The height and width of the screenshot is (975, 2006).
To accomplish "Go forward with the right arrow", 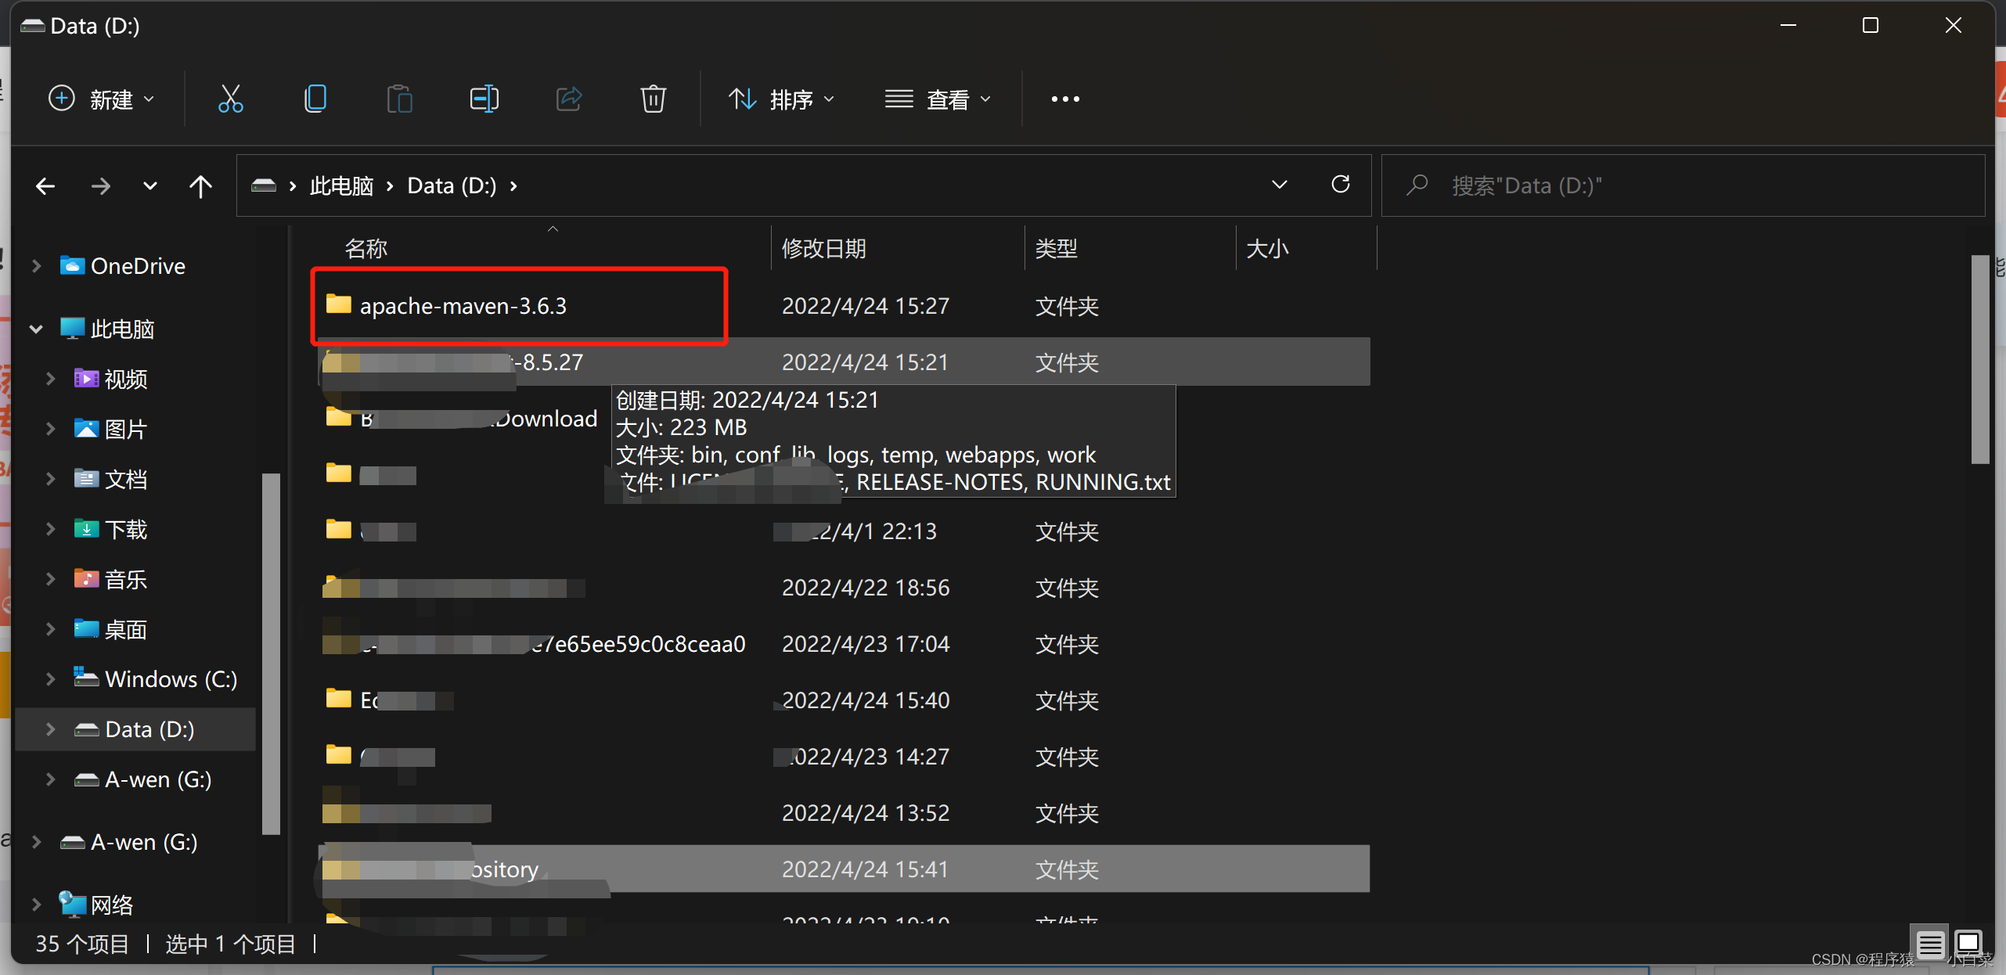I will [100, 186].
